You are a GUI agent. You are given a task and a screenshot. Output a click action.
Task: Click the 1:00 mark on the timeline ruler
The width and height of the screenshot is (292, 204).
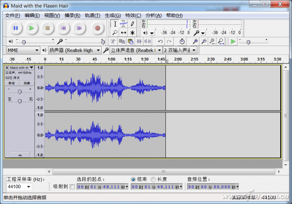(111, 59)
